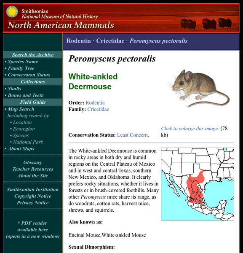Click the Conservation Status label
This screenshot has width=243, height=253.
coord(92,135)
